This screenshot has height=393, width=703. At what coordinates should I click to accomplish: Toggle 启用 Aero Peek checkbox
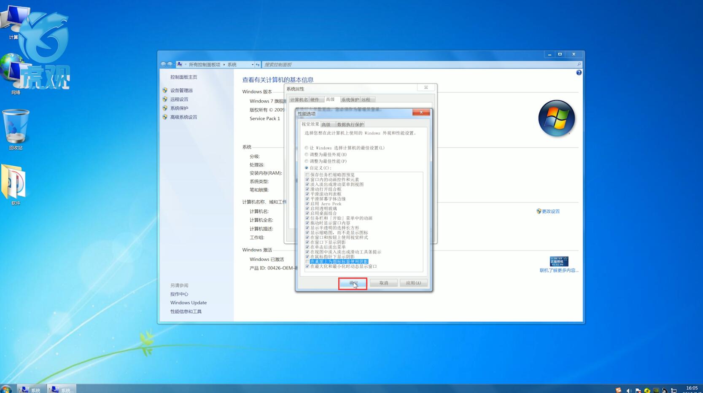307,204
